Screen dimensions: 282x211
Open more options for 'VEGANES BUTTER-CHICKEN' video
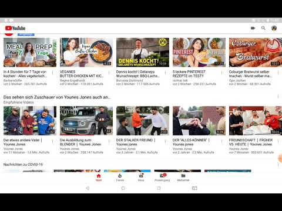tap(109, 73)
